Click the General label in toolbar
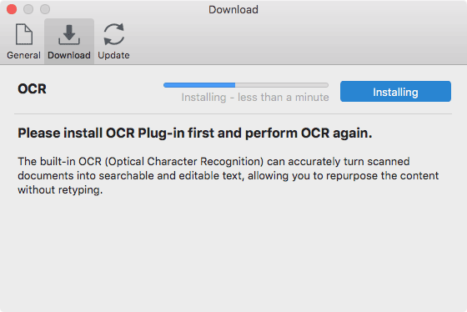 24,55
